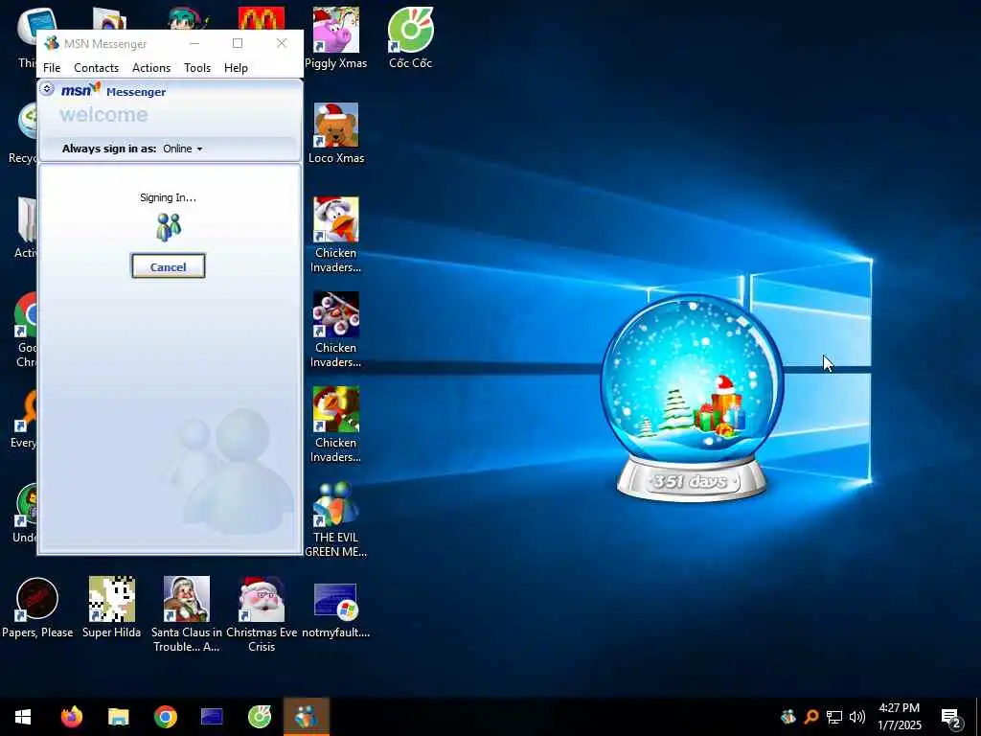Cancel the MSN sign-in
Screen dimensions: 981x736
click(169, 266)
